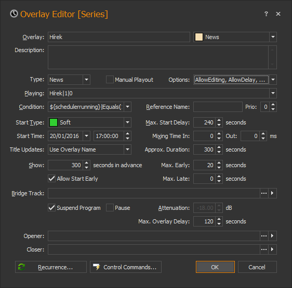
Task: Click the help question mark icon
Action: coord(266,14)
